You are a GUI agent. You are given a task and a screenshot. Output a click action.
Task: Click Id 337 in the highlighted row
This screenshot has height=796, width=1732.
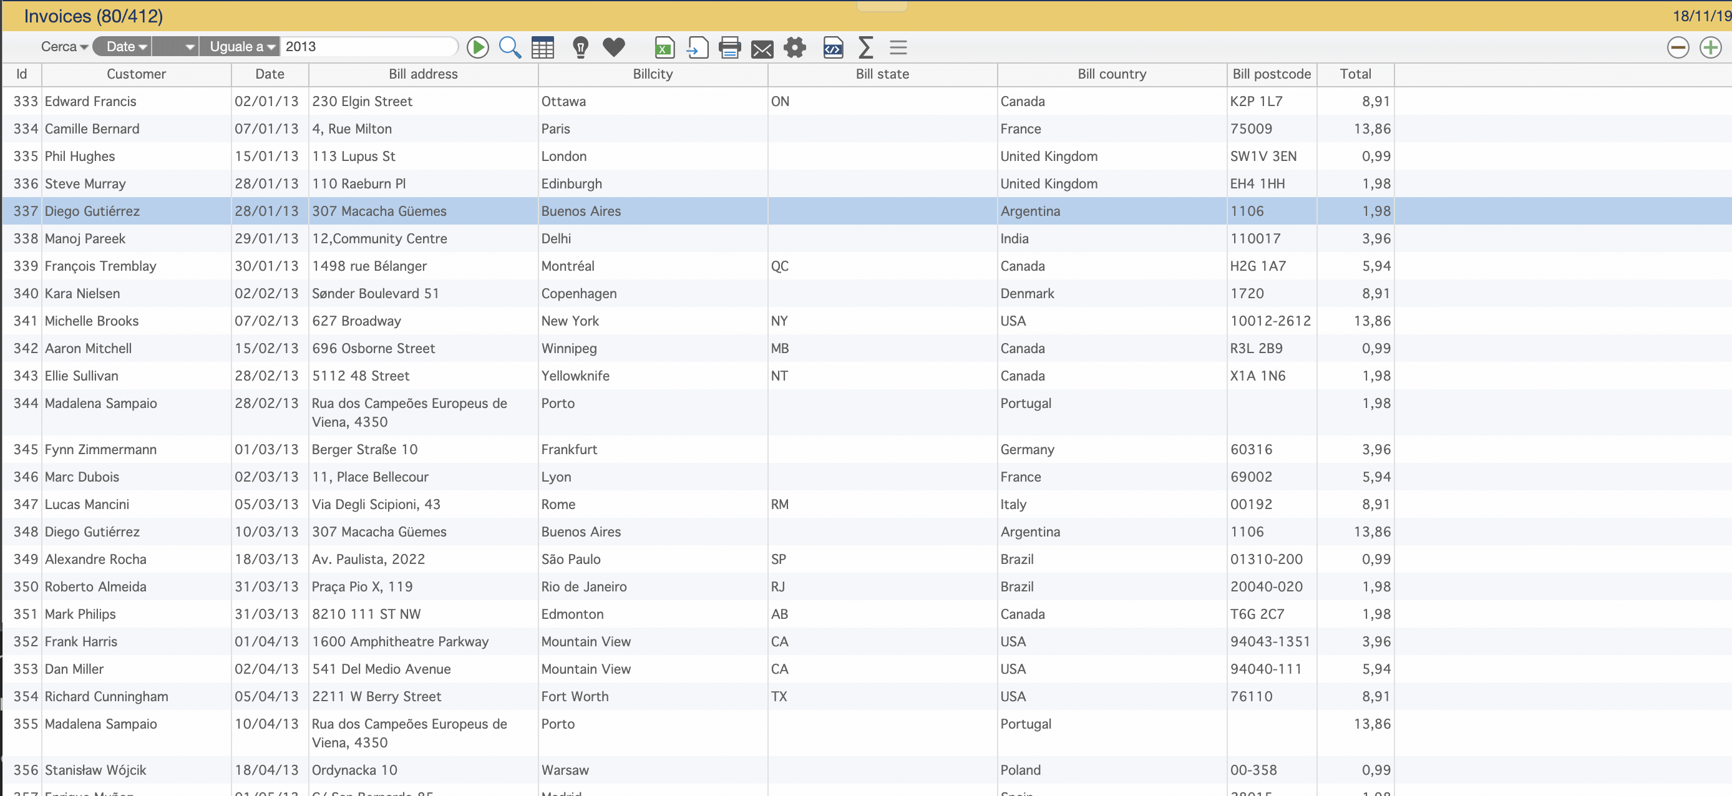pyautogui.click(x=26, y=211)
